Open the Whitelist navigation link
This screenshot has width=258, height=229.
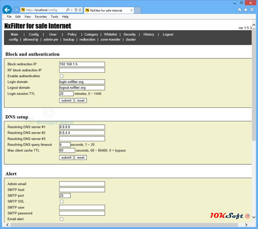tap(110, 35)
